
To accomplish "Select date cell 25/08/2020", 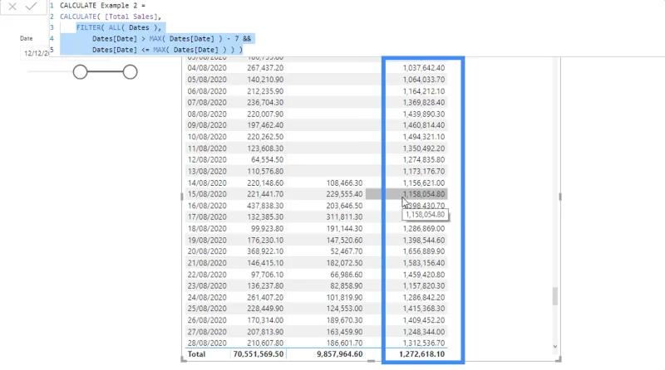I will (207, 309).
